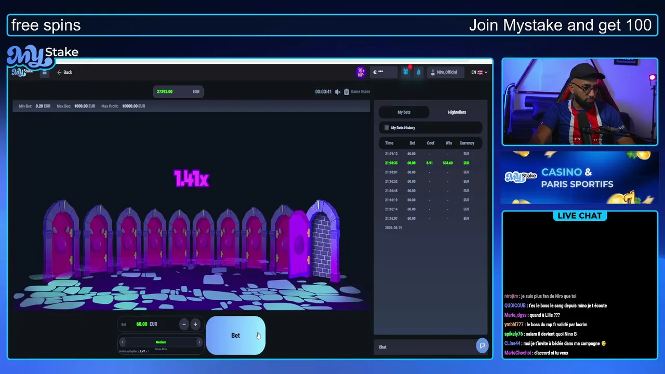Click the Casino & Paris Sportifs banner
This screenshot has height=374, width=665.
pos(580,178)
